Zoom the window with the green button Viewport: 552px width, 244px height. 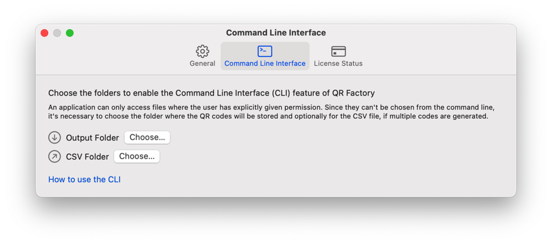70,33
